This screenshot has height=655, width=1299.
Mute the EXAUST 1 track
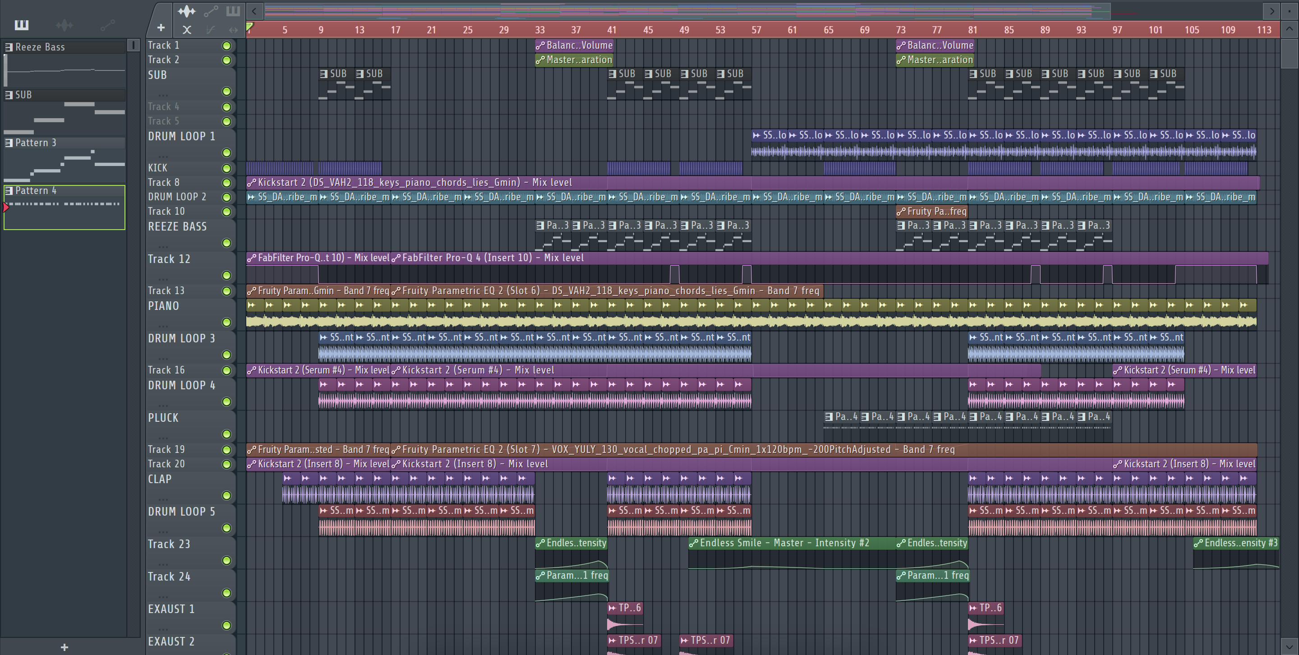227,626
